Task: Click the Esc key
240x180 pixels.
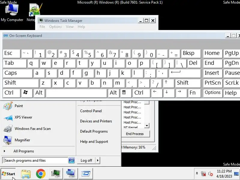Action: click(x=11, y=54)
